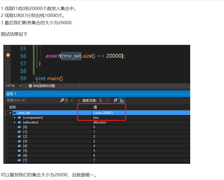The image size is (224, 180).
Task: Click the green checkmark status icon below the editor
Action: [x=30, y=86]
